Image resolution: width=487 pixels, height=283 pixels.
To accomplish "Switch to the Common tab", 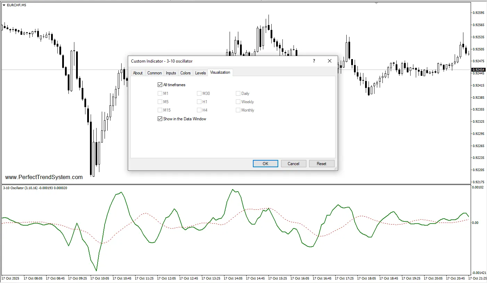I will coord(154,73).
